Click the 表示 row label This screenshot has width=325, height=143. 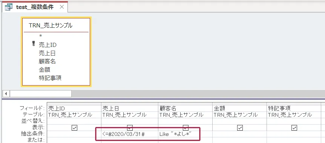coord(38,128)
